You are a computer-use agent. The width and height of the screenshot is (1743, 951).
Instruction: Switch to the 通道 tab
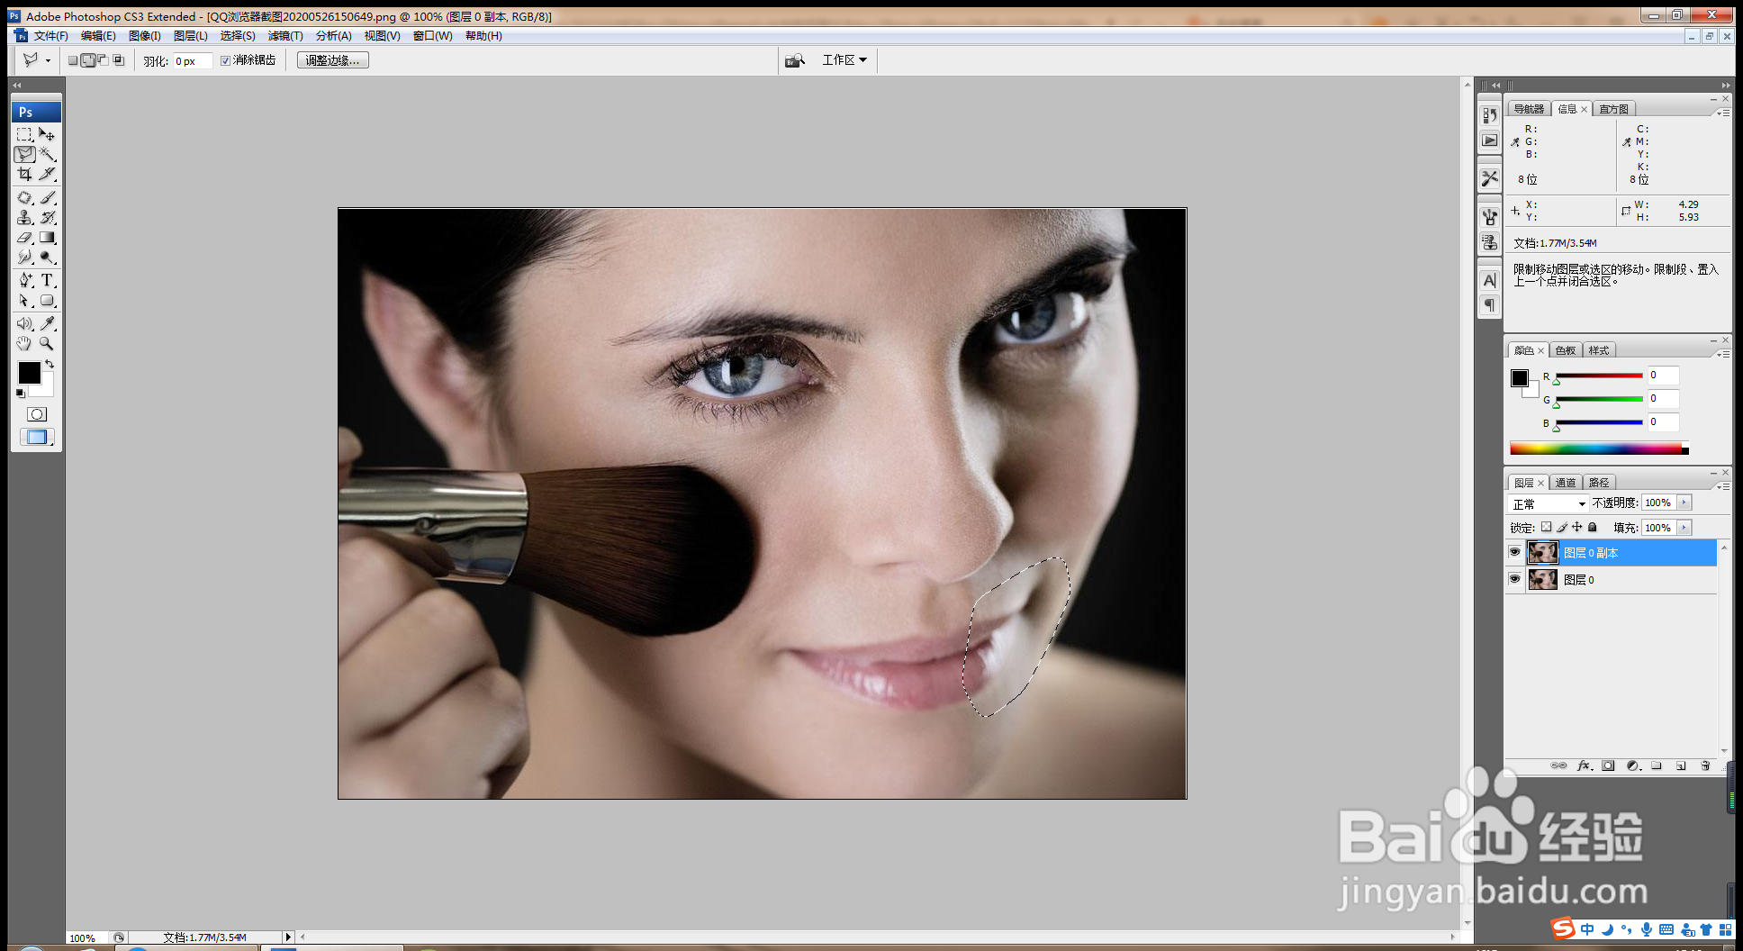click(1566, 483)
